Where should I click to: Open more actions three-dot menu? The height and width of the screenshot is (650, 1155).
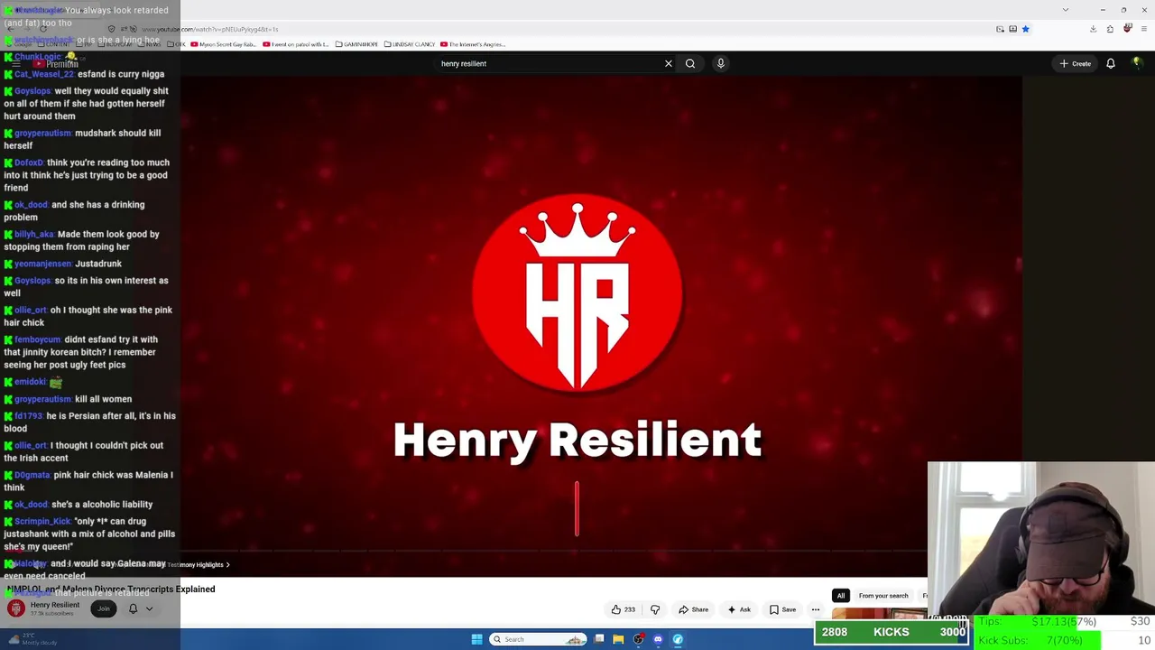(816, 609)
